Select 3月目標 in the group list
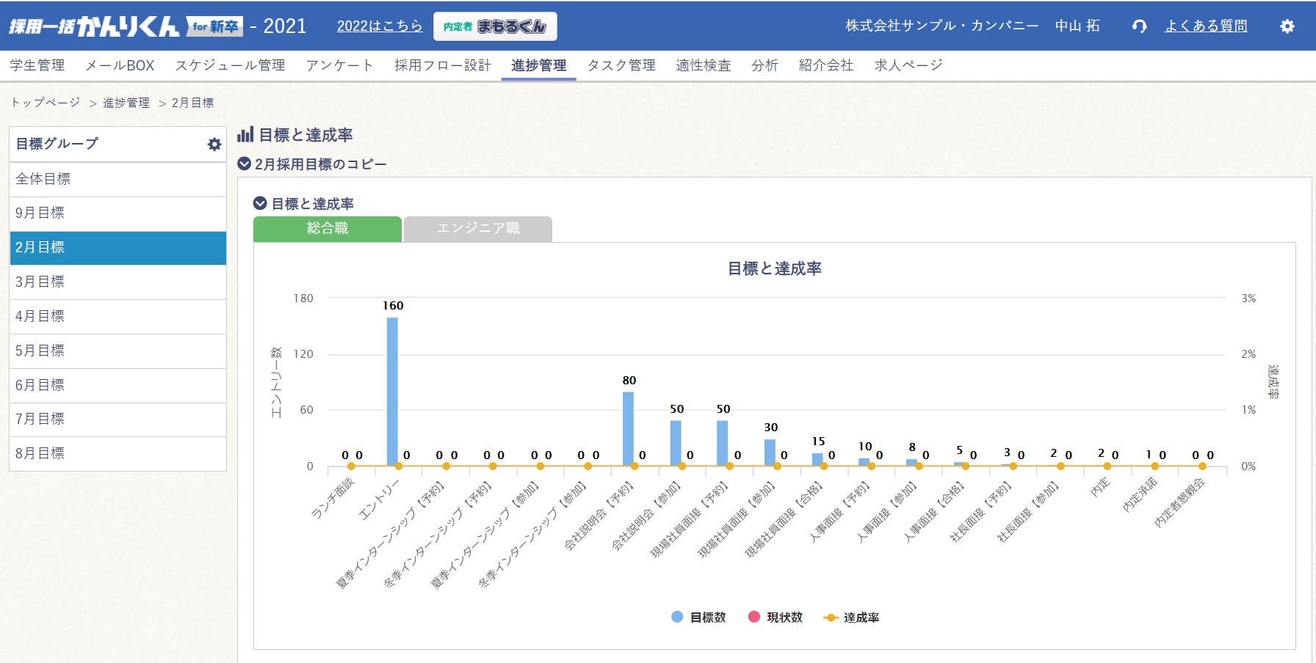The height and width of the screenshot is (663, 1316). (117, 282)
